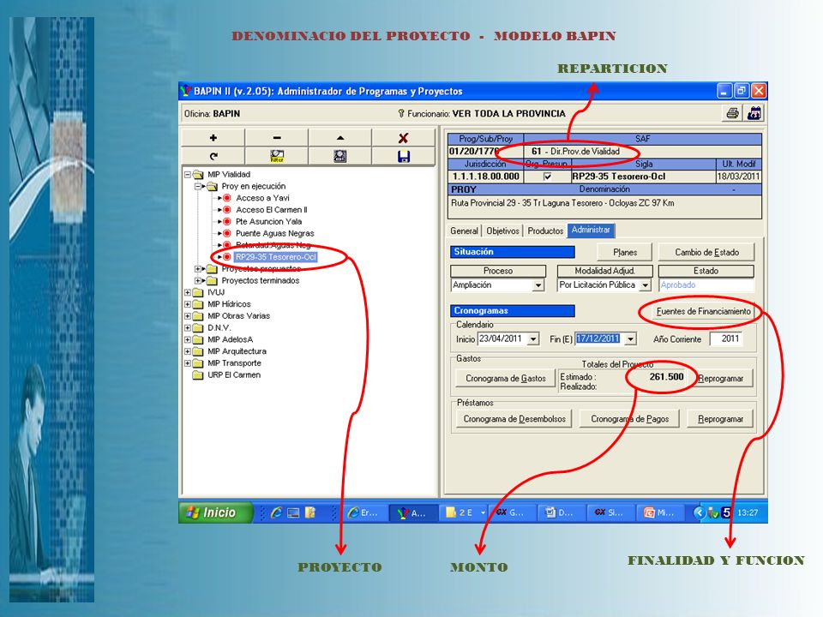Click the Cambio de Estado button
The height and width of the screenshot is (617, 823).
(x=706, y=252)
